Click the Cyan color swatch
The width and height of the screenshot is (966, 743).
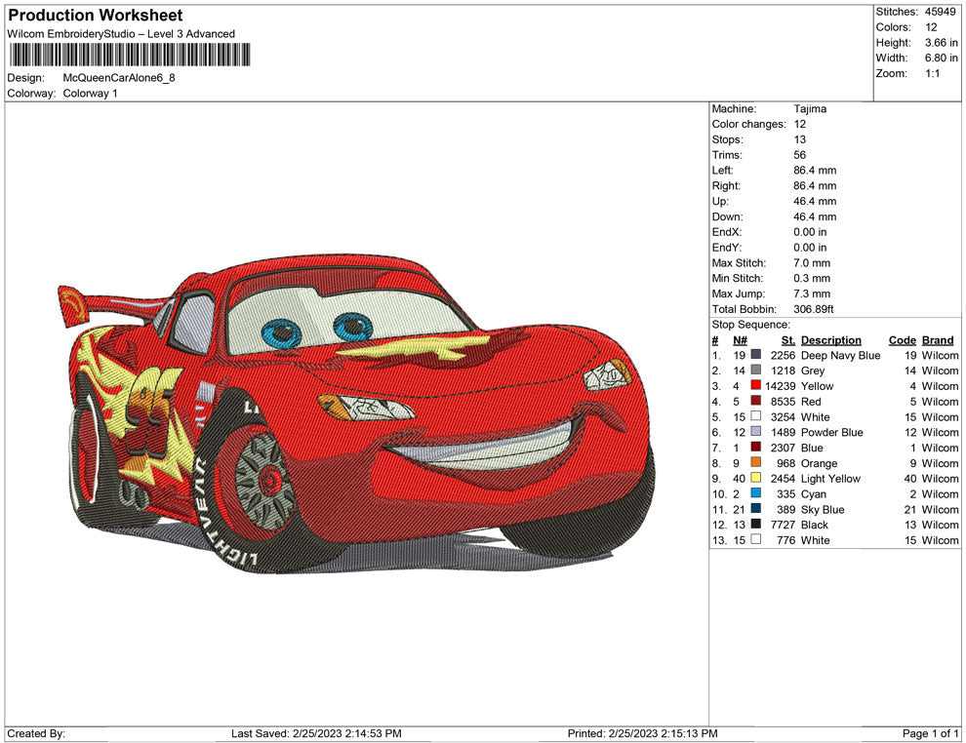click(x=756, y=493)
